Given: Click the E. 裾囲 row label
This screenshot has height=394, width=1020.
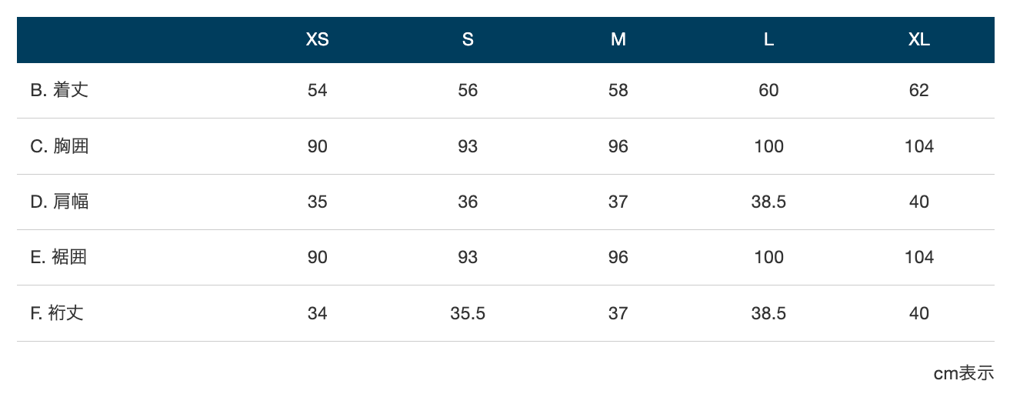Looking at the screenshot, I should (58, 257).
